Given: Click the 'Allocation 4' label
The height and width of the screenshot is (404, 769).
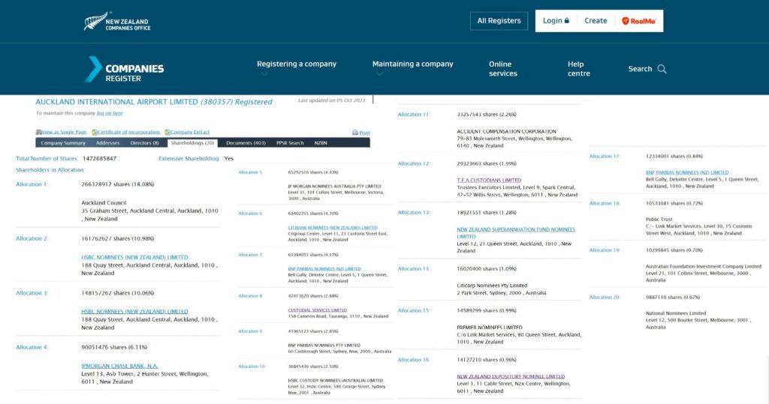Looking at the screenshot, I should coord(32,347).
